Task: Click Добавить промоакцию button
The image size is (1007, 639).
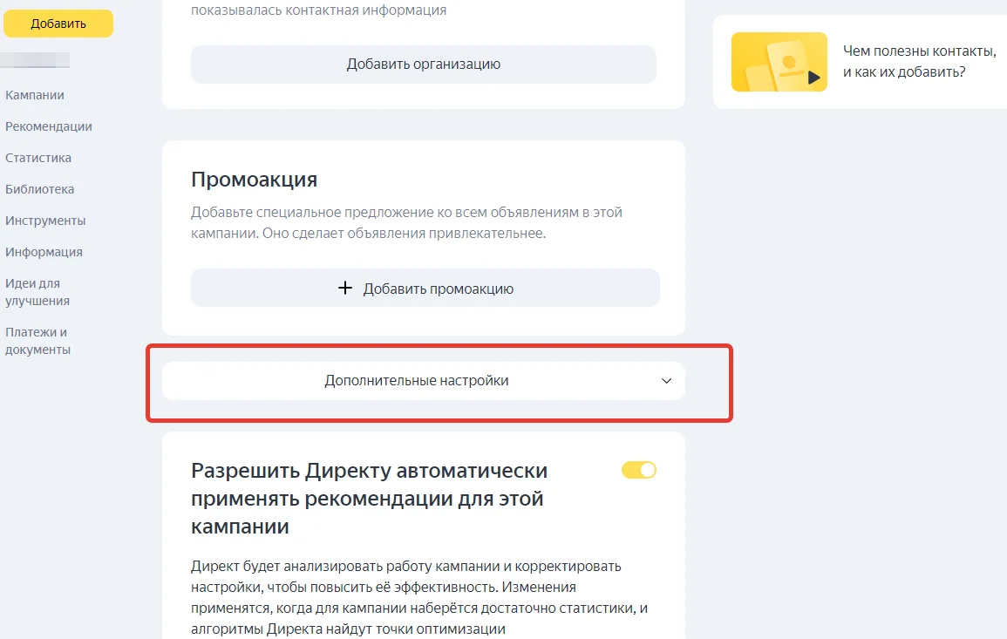Action: point(425,289)
